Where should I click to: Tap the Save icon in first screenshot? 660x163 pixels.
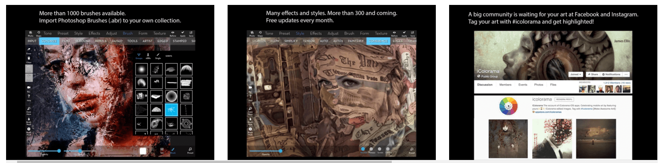pos(191,34)
